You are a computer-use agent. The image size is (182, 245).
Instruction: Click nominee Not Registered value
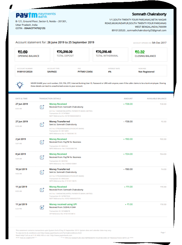click(146, 72)
